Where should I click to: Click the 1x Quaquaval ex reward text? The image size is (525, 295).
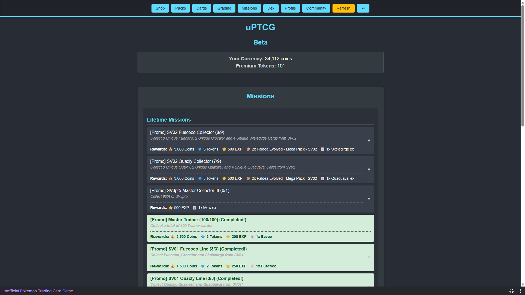(x=340, y=178)
